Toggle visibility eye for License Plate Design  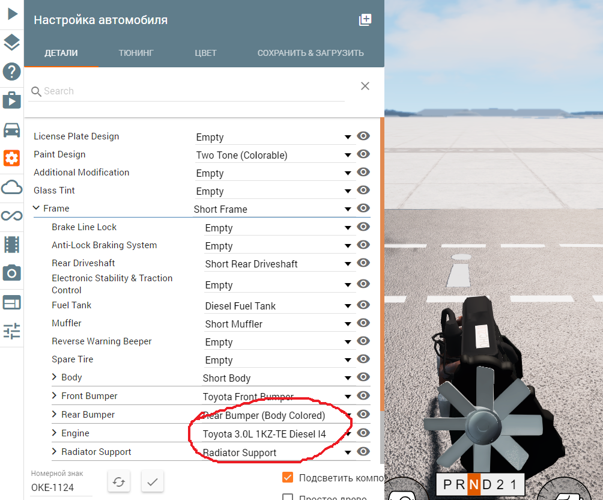click(x=363, y=136)
